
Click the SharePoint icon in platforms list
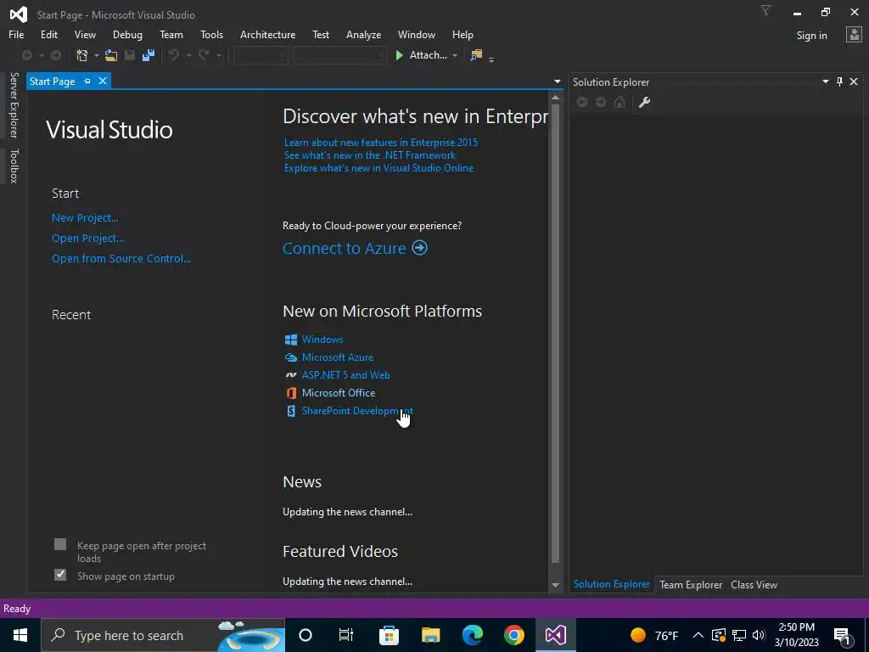[291, 411]
